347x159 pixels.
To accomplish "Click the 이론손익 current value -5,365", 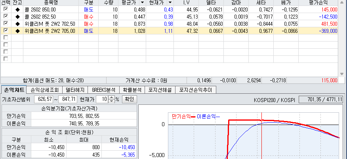I will [128, 155].
